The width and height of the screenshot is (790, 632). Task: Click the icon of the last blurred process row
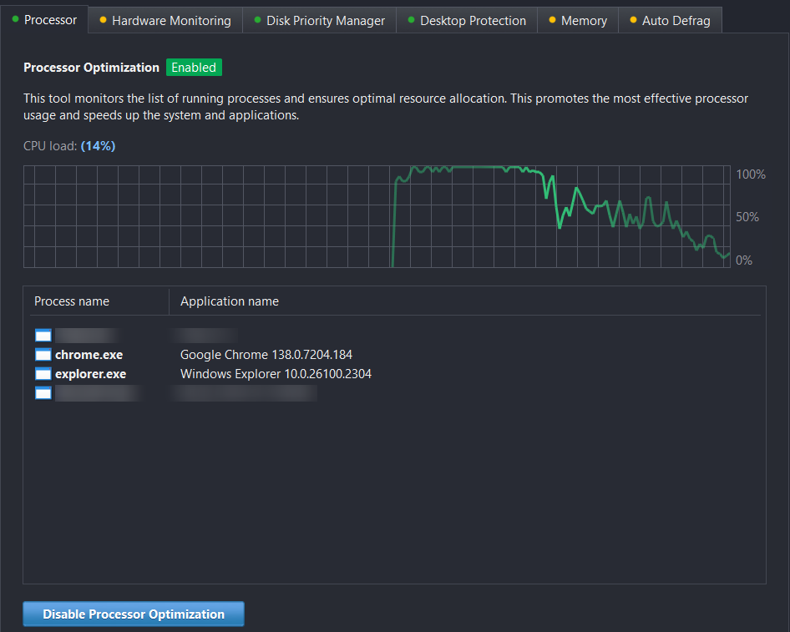pyautogui.click(x=43, y=393)
